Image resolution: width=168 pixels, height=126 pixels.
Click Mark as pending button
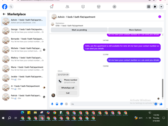click(x=79, y=30)
